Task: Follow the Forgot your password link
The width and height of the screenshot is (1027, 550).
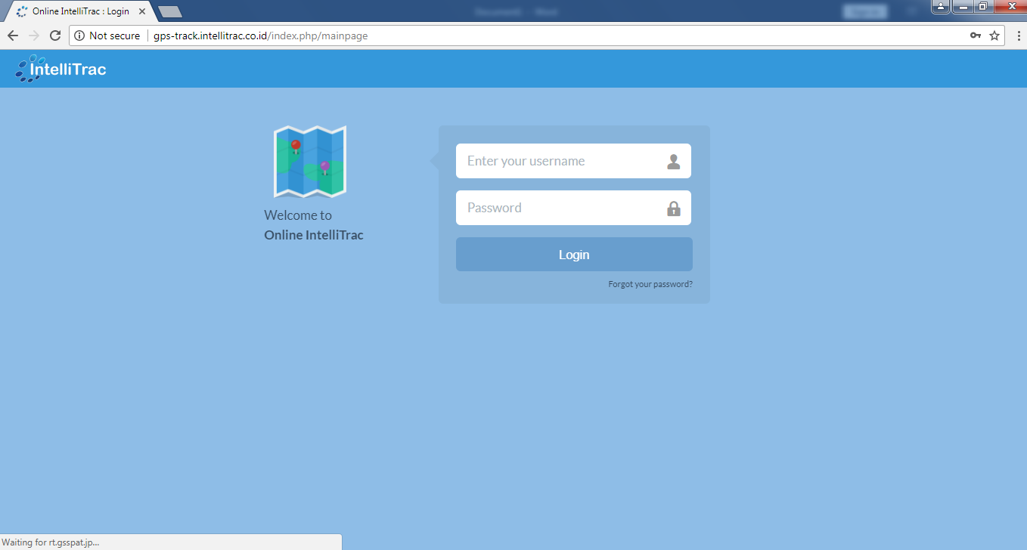Action: 650,285
